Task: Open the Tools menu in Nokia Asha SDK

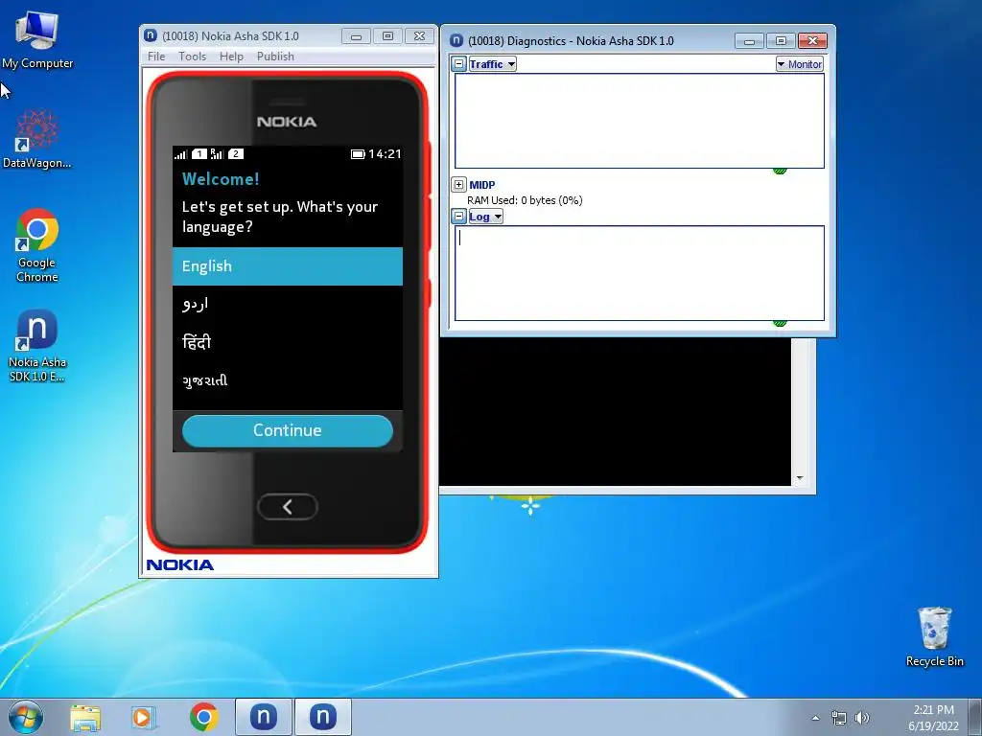Action: pyautogui.click(x=192, y=57)
